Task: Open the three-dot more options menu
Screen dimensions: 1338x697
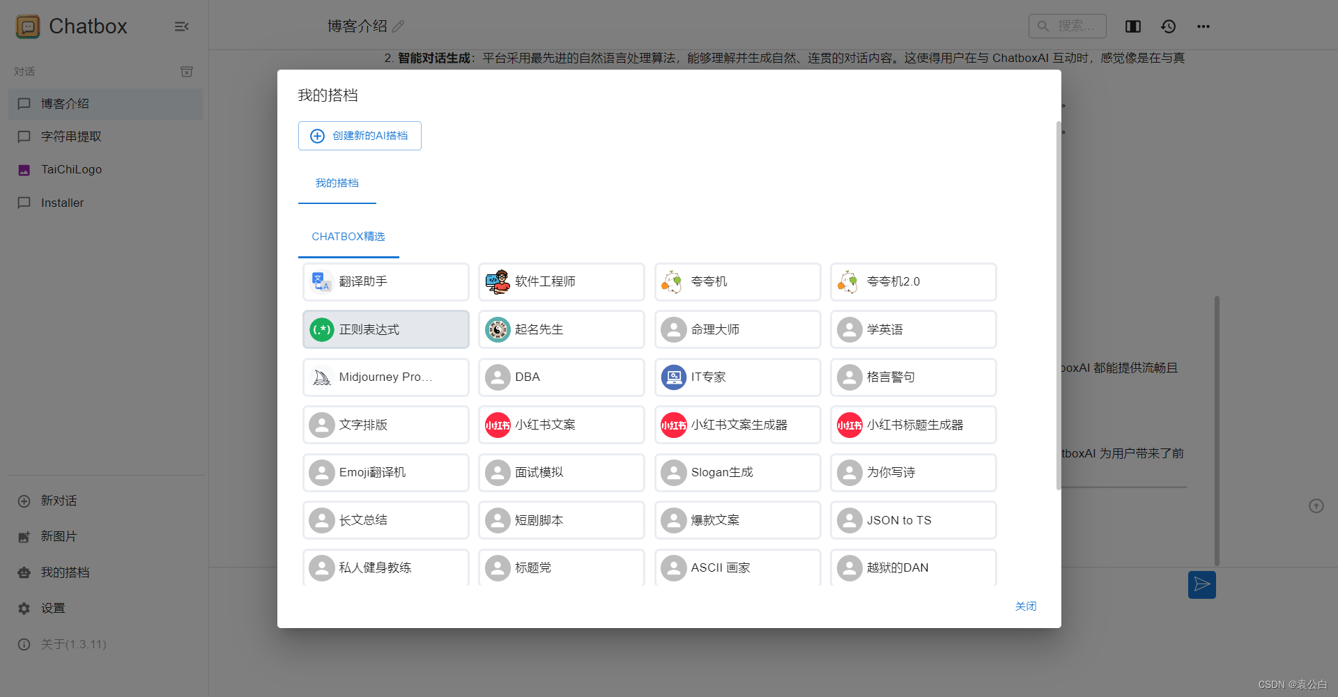Action: 1204,26
